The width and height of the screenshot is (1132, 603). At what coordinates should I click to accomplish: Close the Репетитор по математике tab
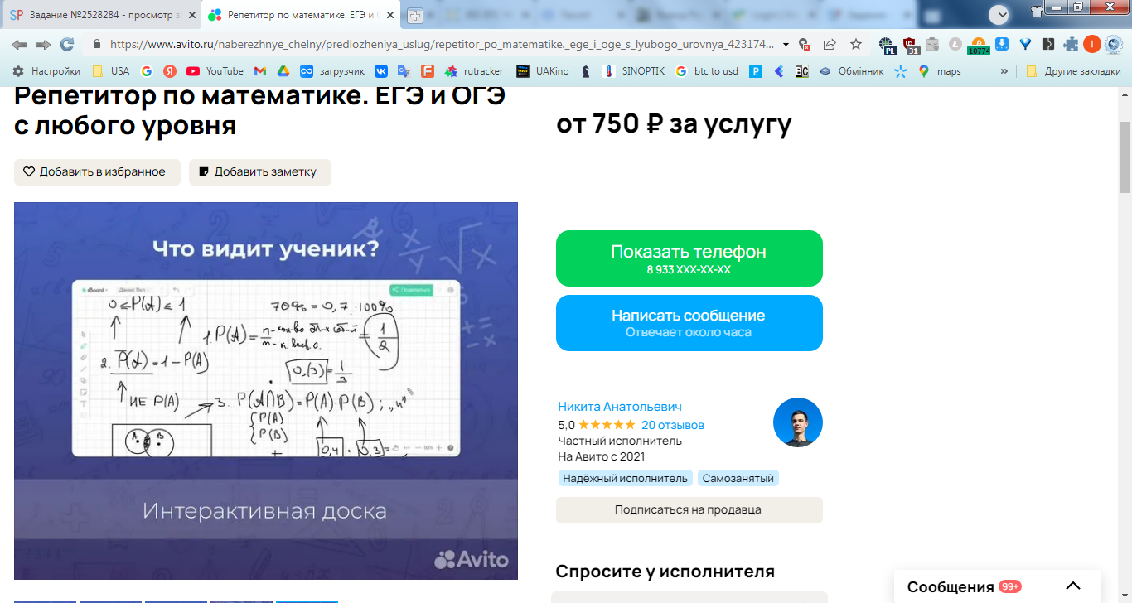390,15
